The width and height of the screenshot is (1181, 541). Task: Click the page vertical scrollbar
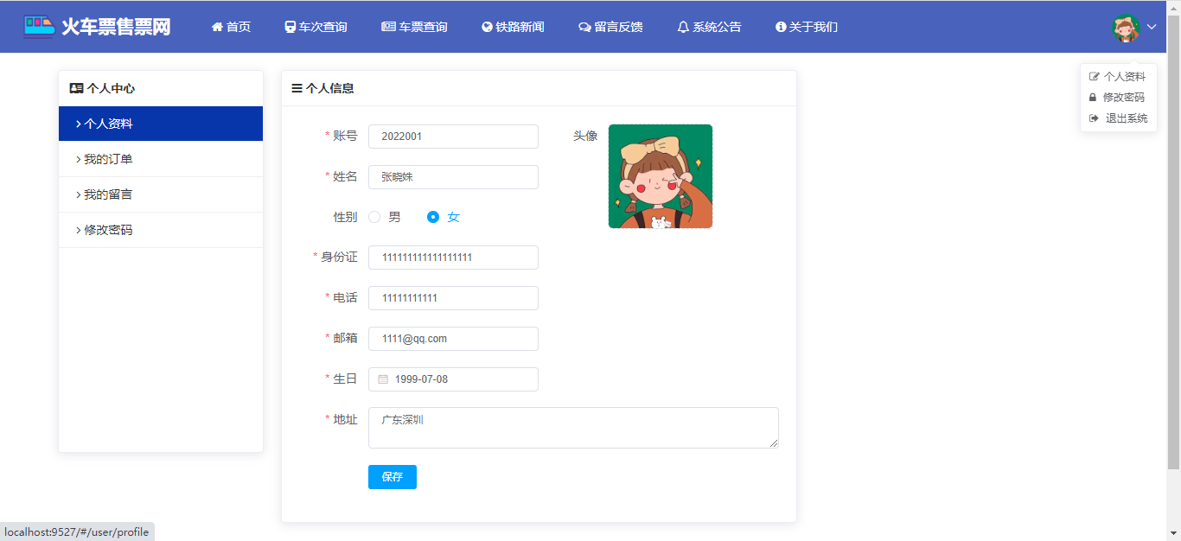(x=1173, y=242)
